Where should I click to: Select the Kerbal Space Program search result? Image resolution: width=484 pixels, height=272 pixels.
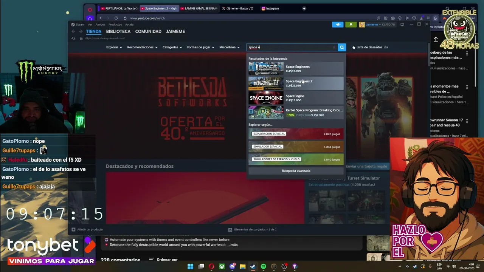(x=296, y=112)
